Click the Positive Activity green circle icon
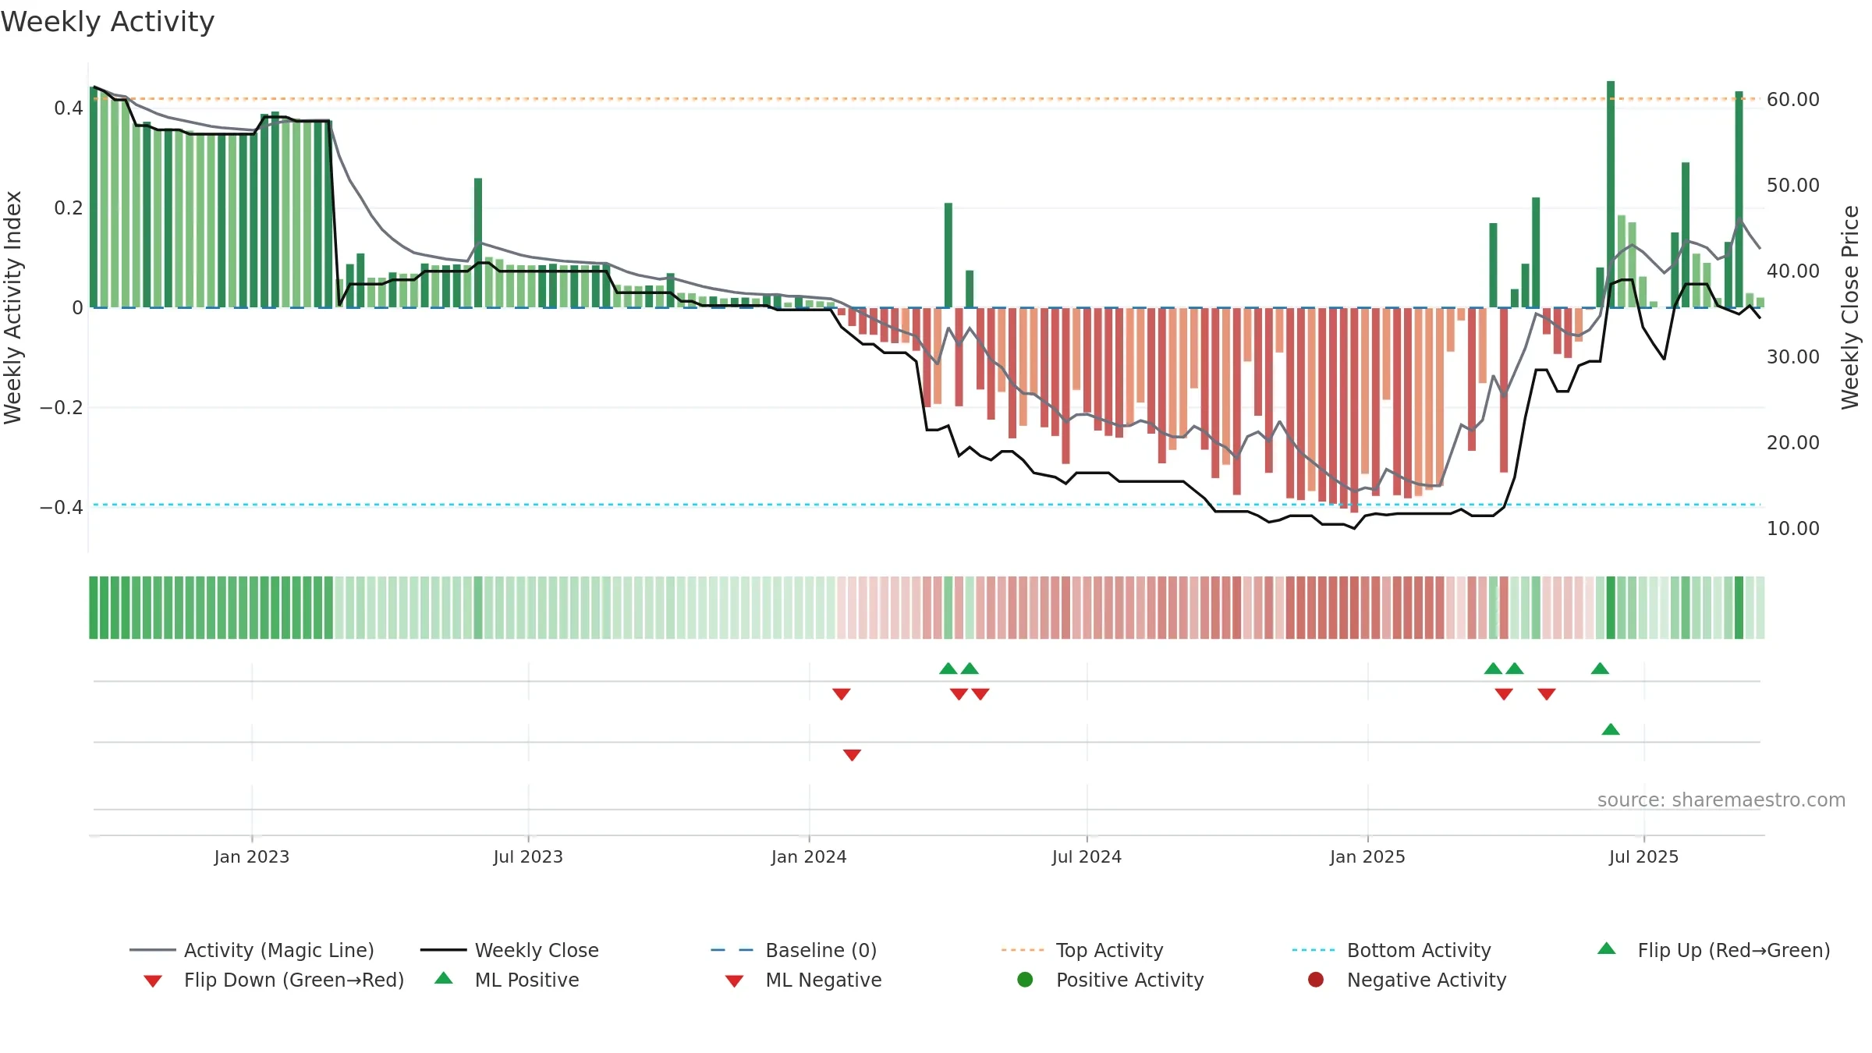Image resolution: width=1872 pixels, height=1053 pixels. pos(1026,979)
